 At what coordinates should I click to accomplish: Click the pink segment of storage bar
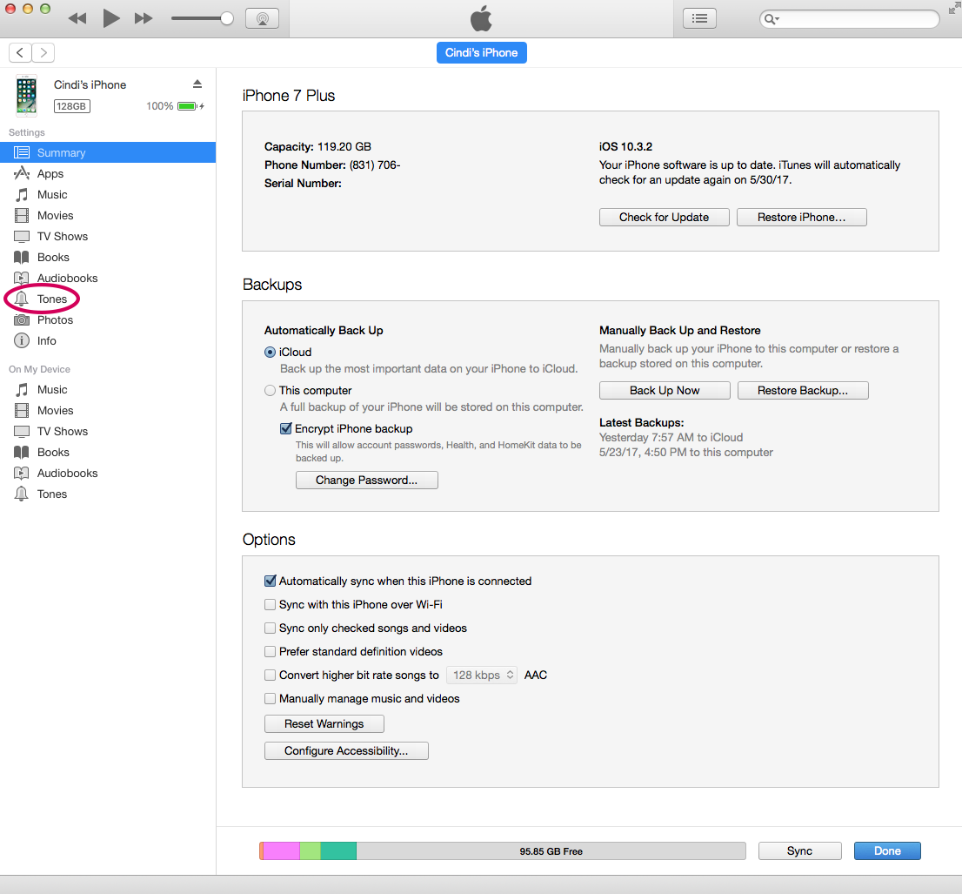click(x=281, y=851)
